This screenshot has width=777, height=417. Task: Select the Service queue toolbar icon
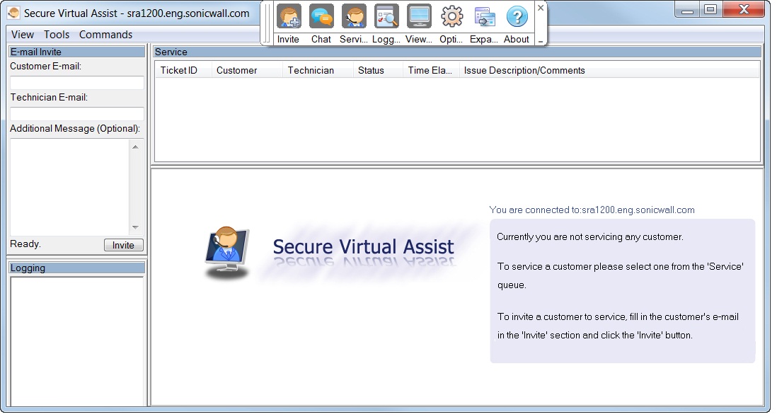click(x=354, y=17)
